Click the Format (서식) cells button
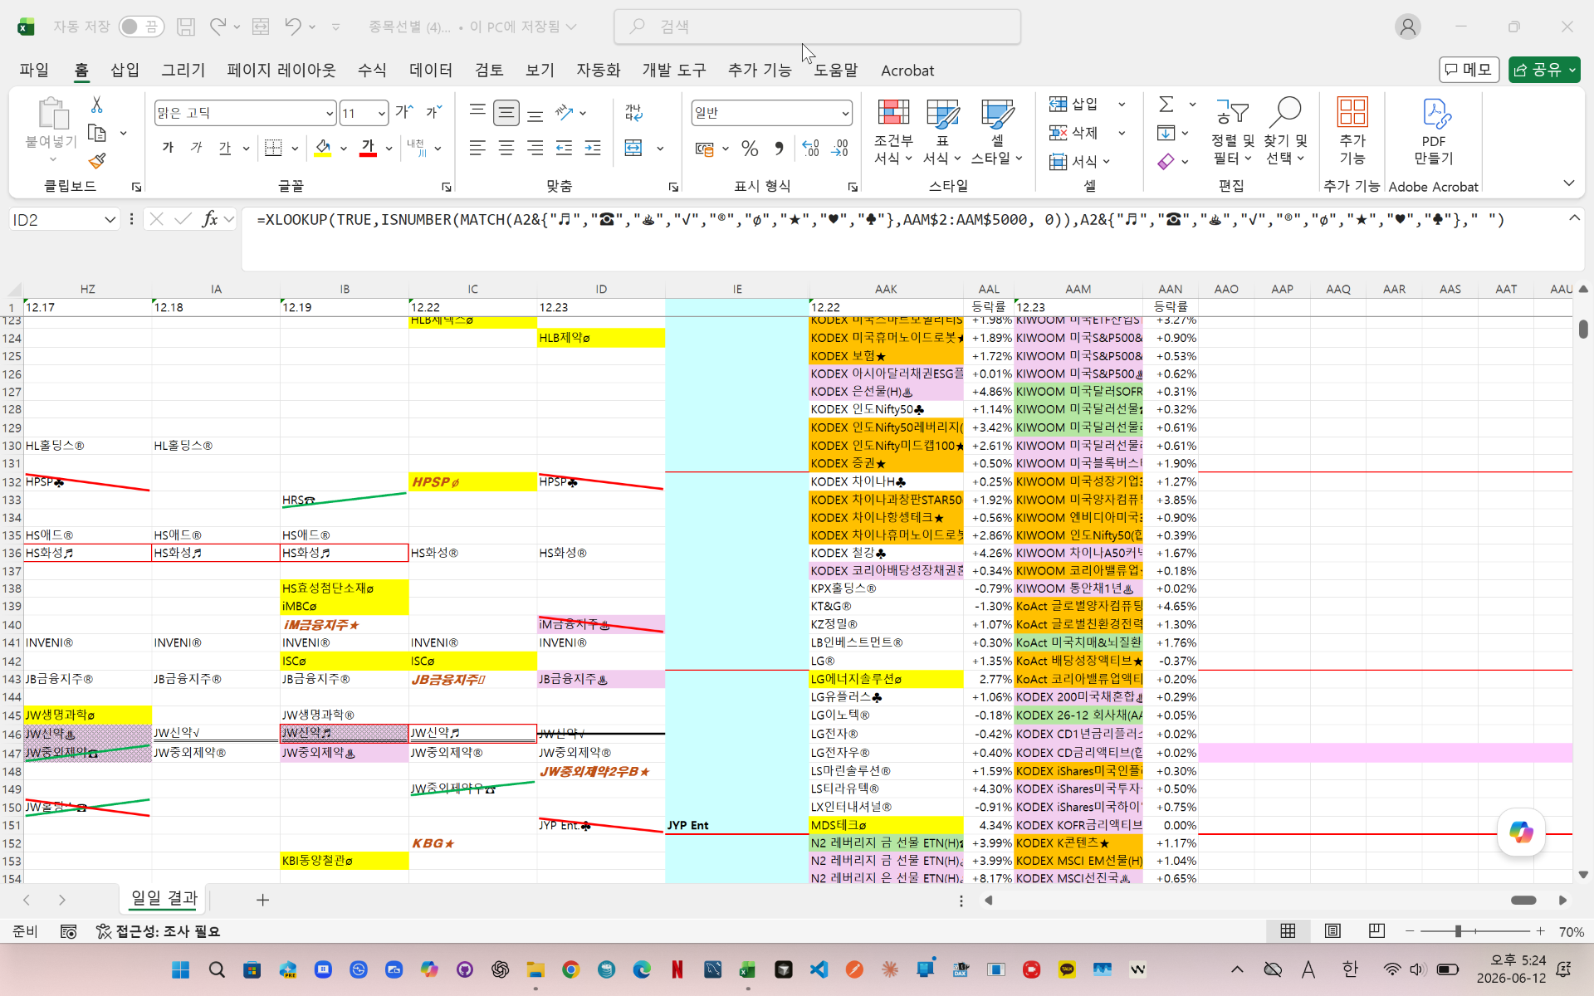The width and height of the screenshot is (1594, 996). point(1079,161)
